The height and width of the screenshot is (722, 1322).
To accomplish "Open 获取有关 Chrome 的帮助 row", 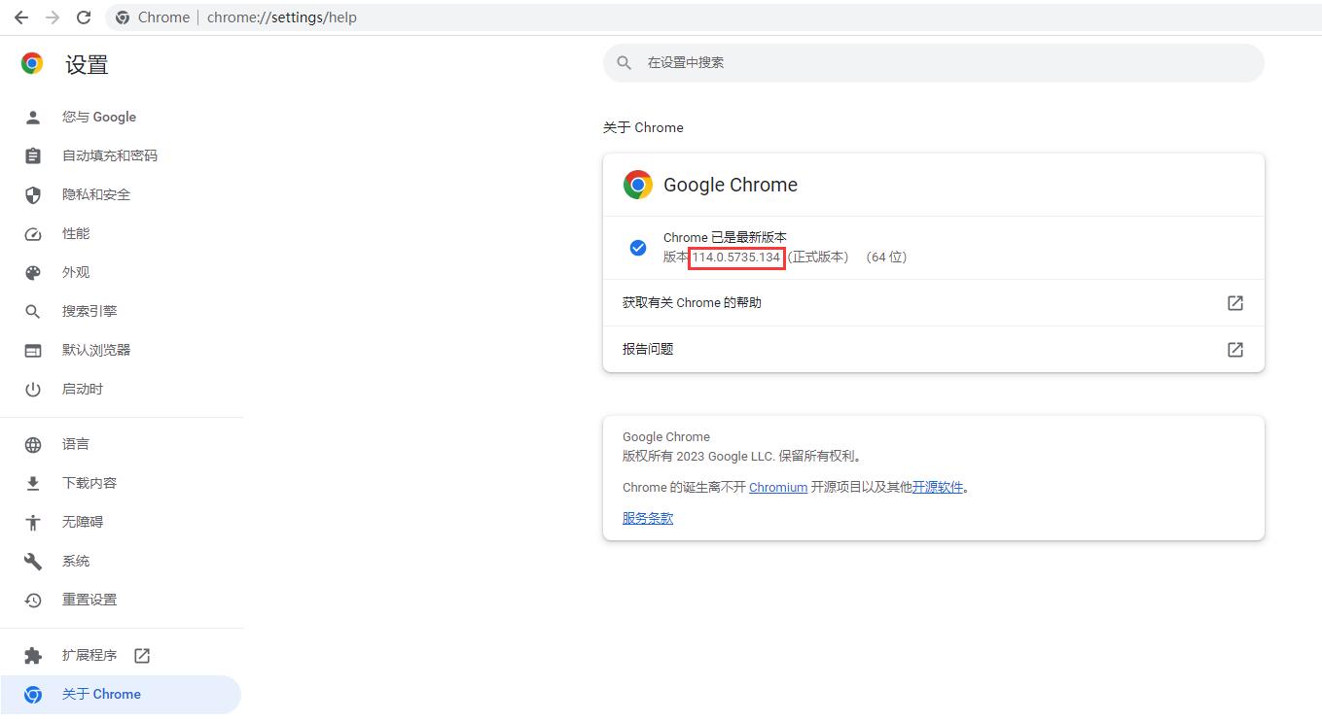I will tap(934, 303).
